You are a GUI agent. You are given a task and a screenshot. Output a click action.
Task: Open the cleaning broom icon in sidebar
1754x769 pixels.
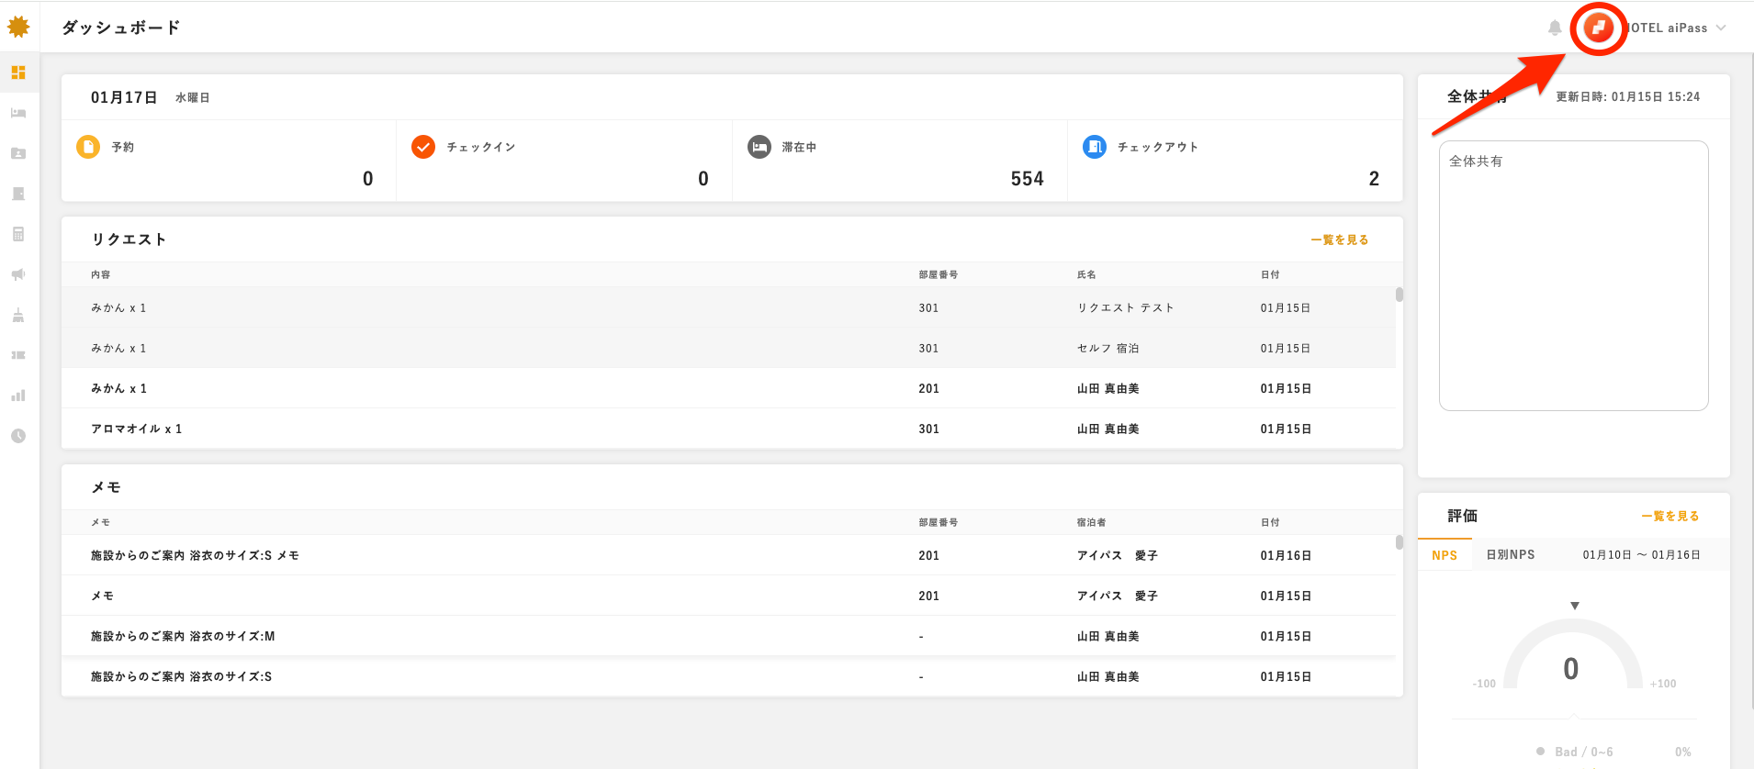tap(18, 315)
